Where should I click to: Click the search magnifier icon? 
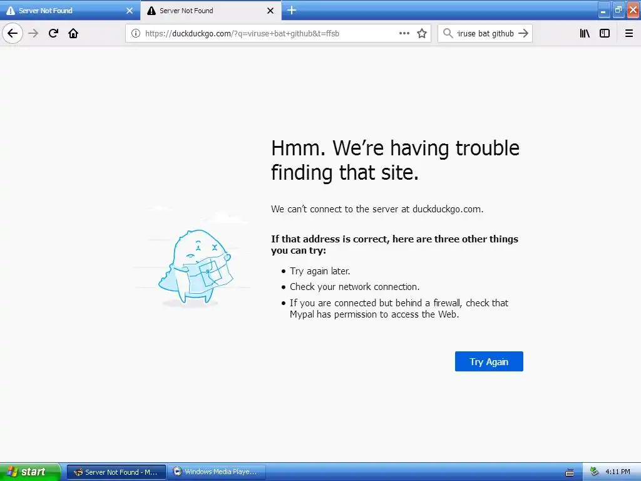448,33
